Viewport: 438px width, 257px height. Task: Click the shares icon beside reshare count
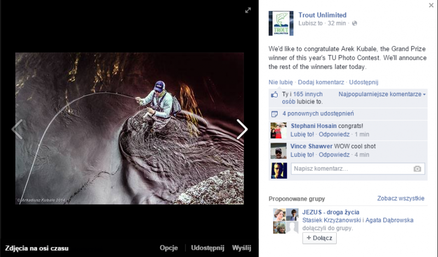click(x=275, y=114)
